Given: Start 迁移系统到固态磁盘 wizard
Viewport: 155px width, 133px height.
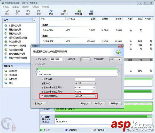Looking at the screenshot, I should point(16,38).
